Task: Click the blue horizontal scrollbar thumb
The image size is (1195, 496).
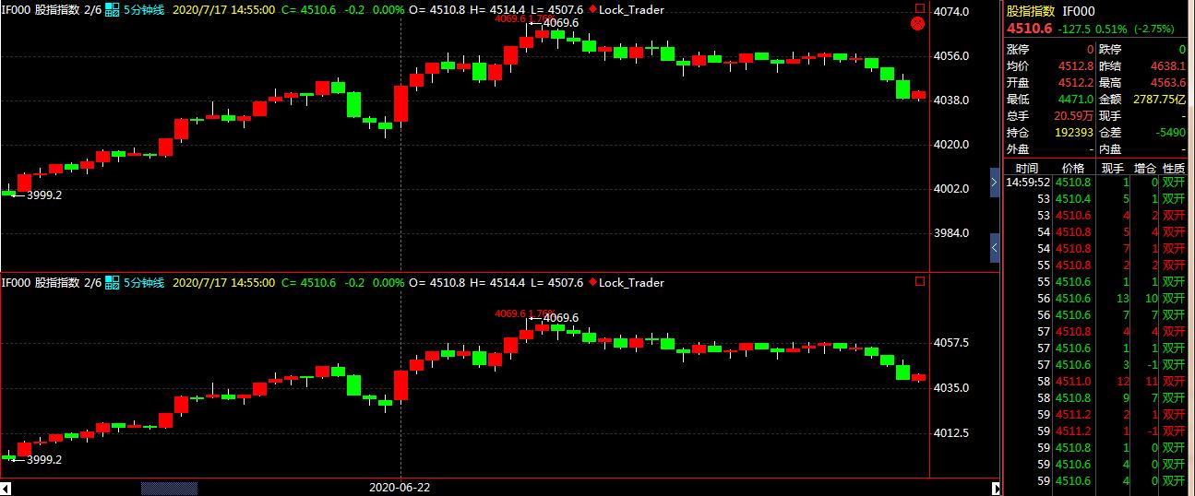Action: coord(169,489)
